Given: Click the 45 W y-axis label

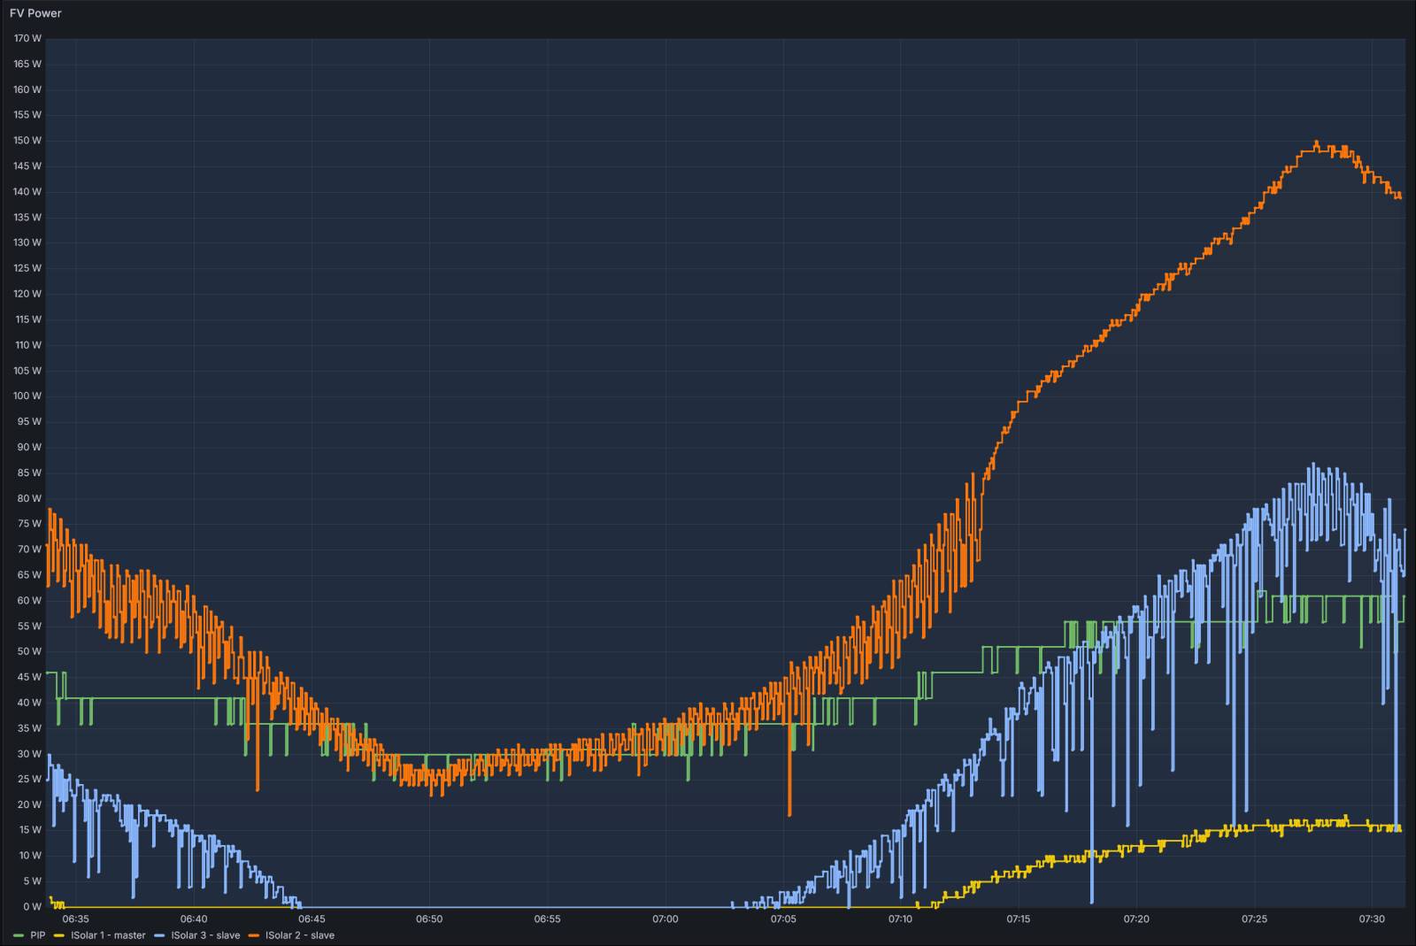Looking at the screenshot, I should tap(29, 677).
